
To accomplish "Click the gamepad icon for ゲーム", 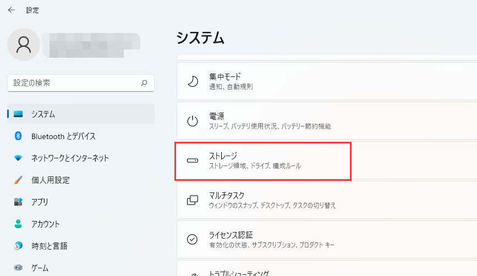I will (18, 268).
